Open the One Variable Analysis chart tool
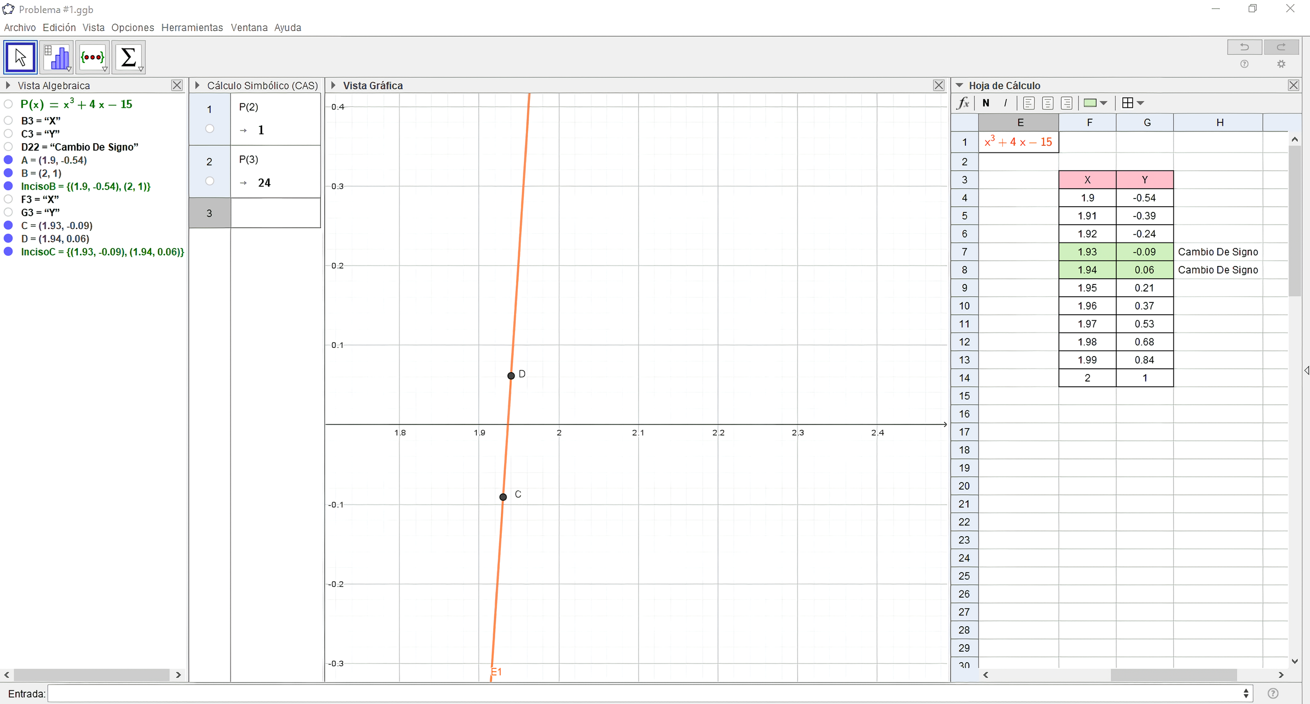 (x=57, y=57)
